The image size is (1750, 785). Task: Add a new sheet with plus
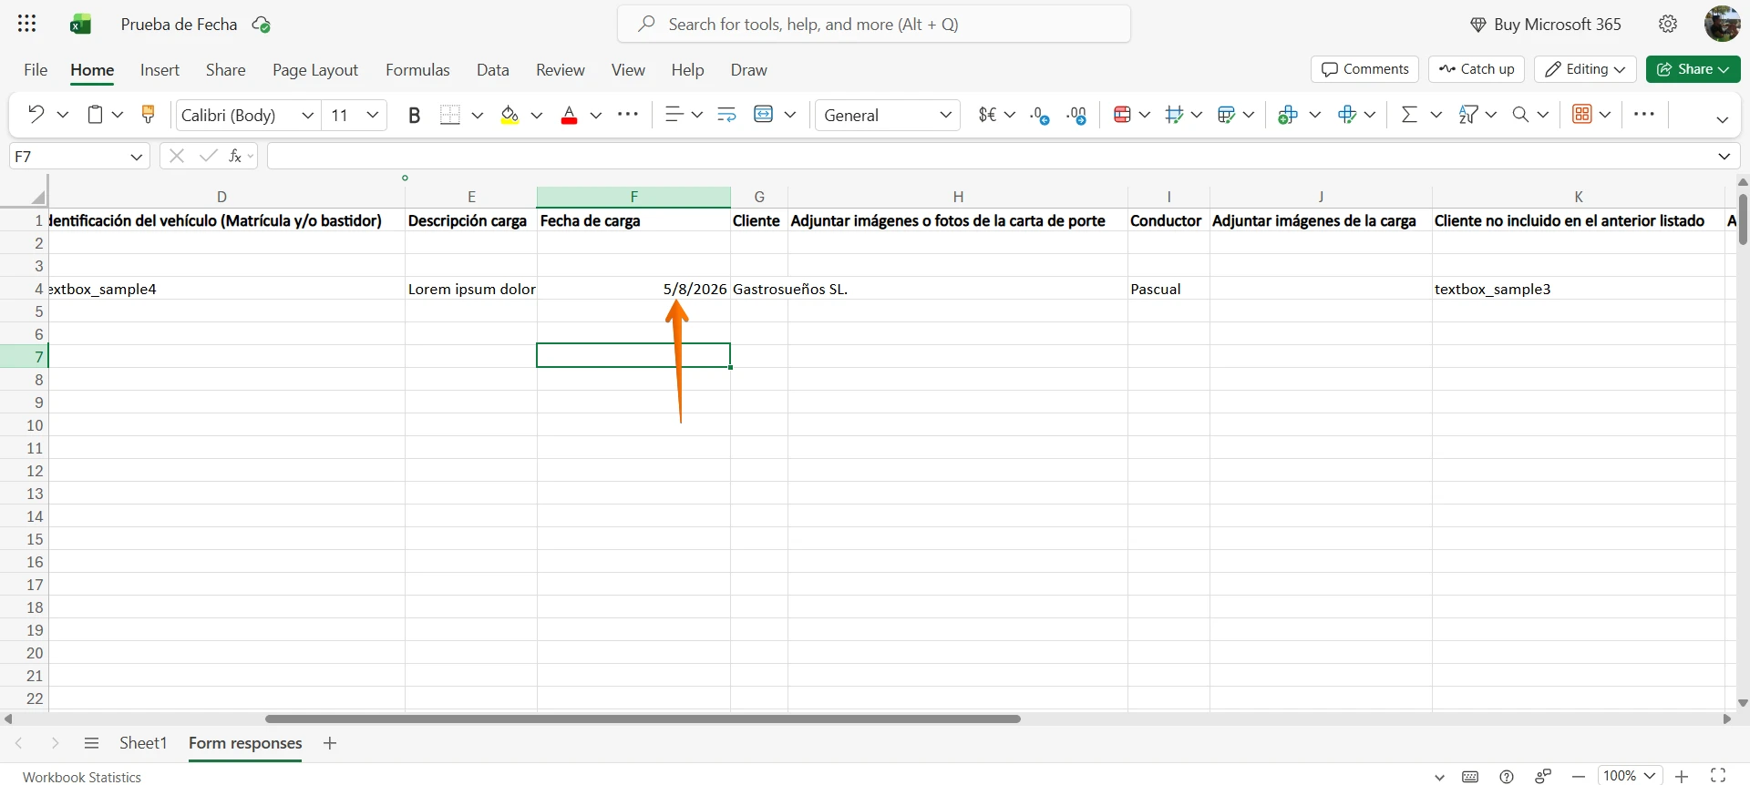(x=330, y=743)
